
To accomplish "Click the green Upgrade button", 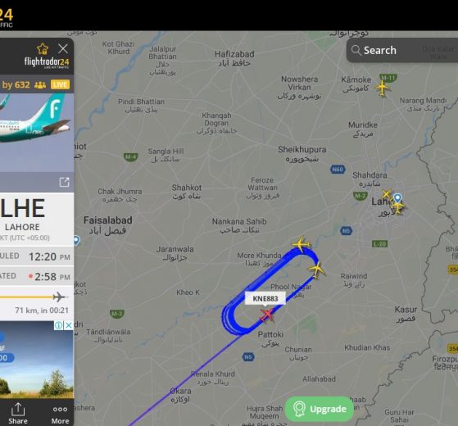I will pyautogui.click(x=320, y=409).
